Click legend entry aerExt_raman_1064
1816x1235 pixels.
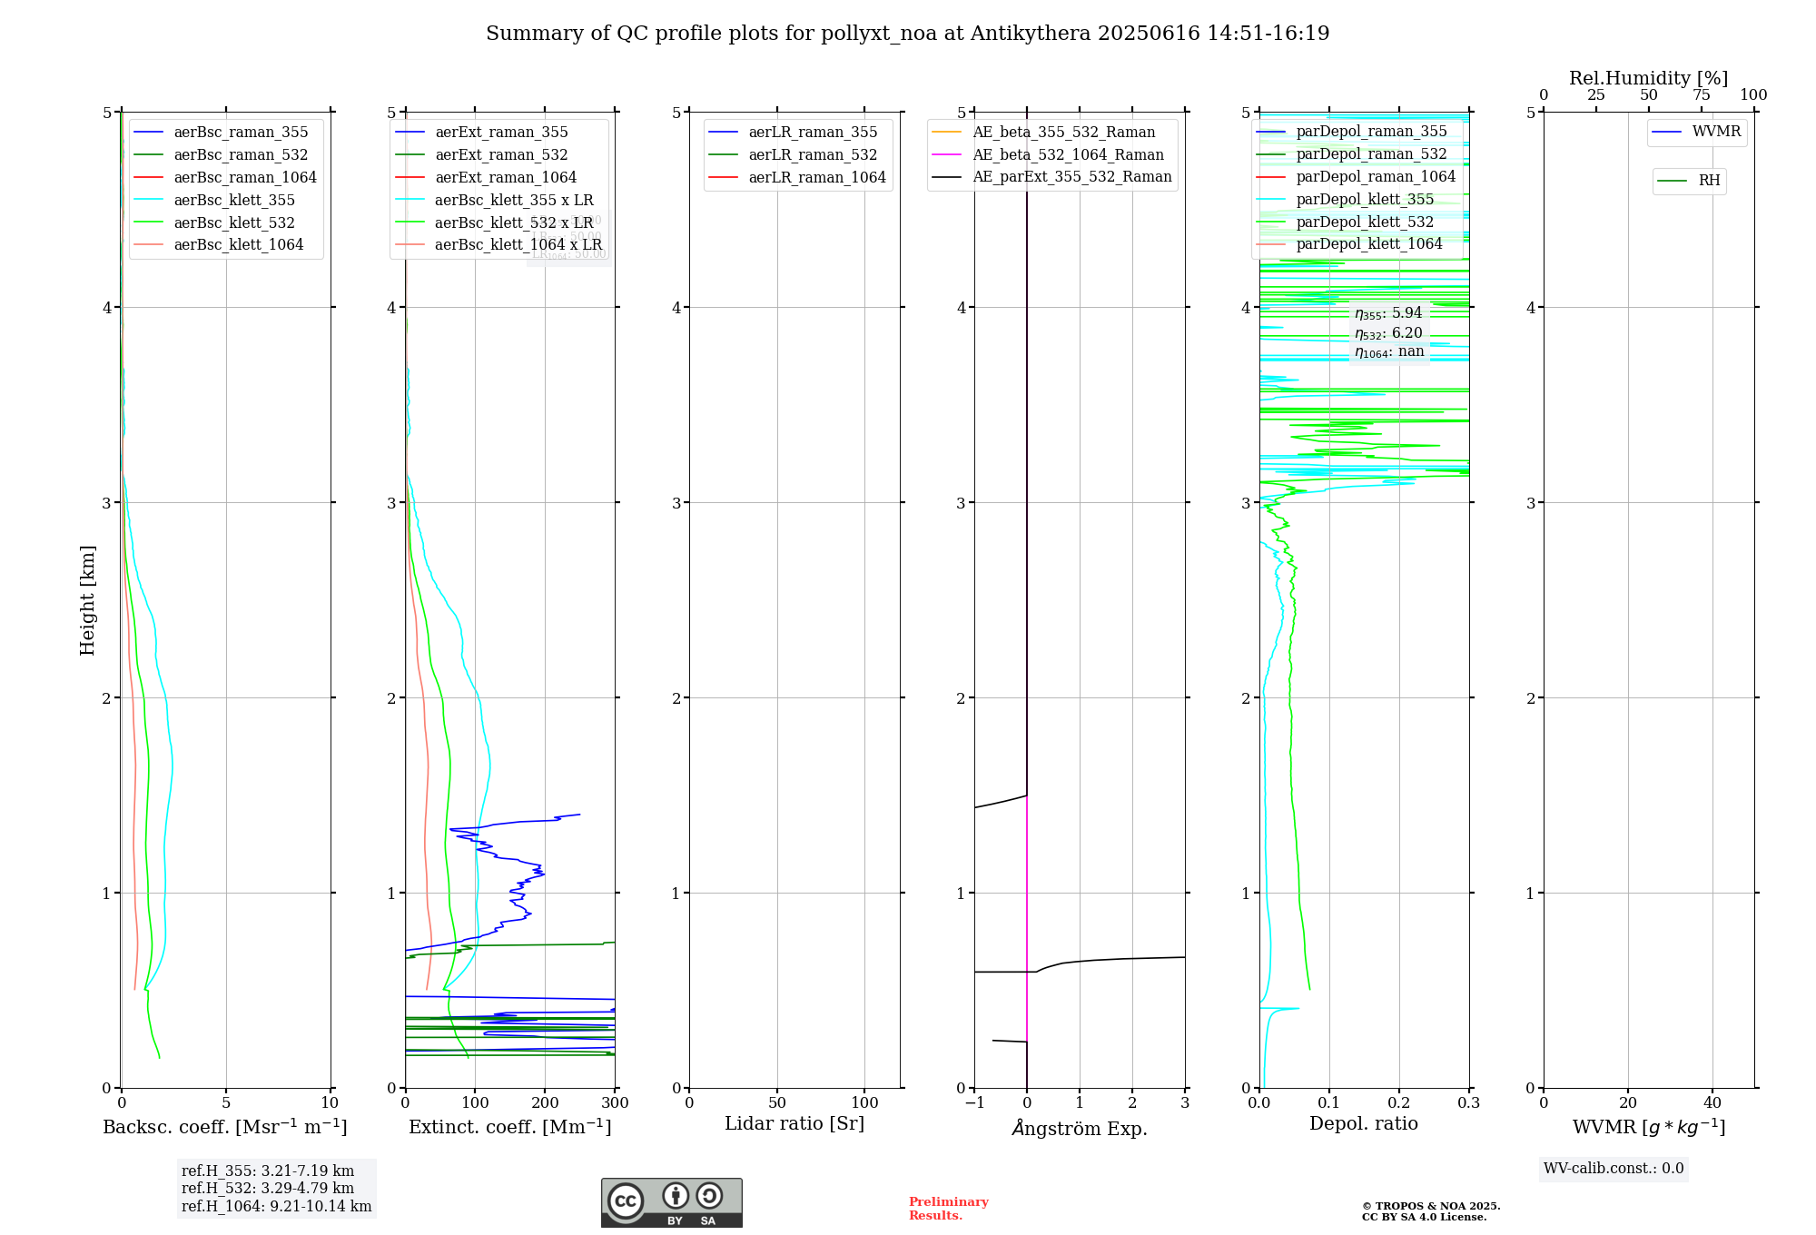(x=487, y=178)
